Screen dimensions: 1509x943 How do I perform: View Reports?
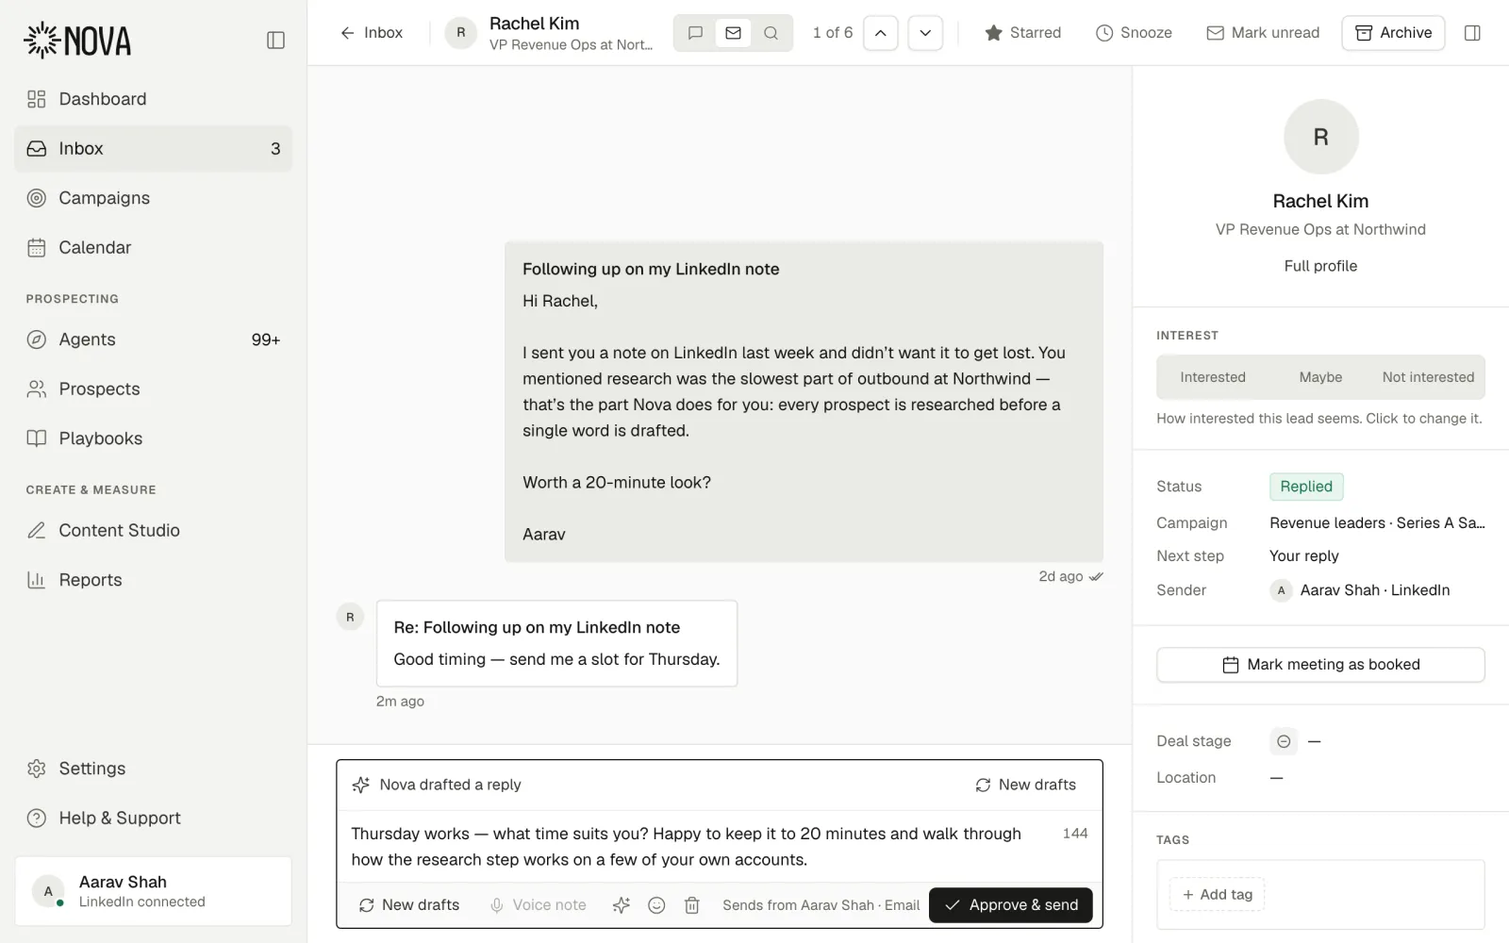pos(153,580)
